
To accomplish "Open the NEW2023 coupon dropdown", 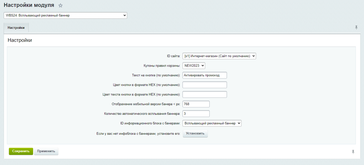I will [x=194, y=65].
